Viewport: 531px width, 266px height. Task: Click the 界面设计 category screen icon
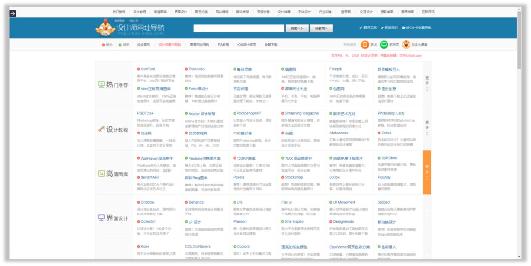point(101,218)
